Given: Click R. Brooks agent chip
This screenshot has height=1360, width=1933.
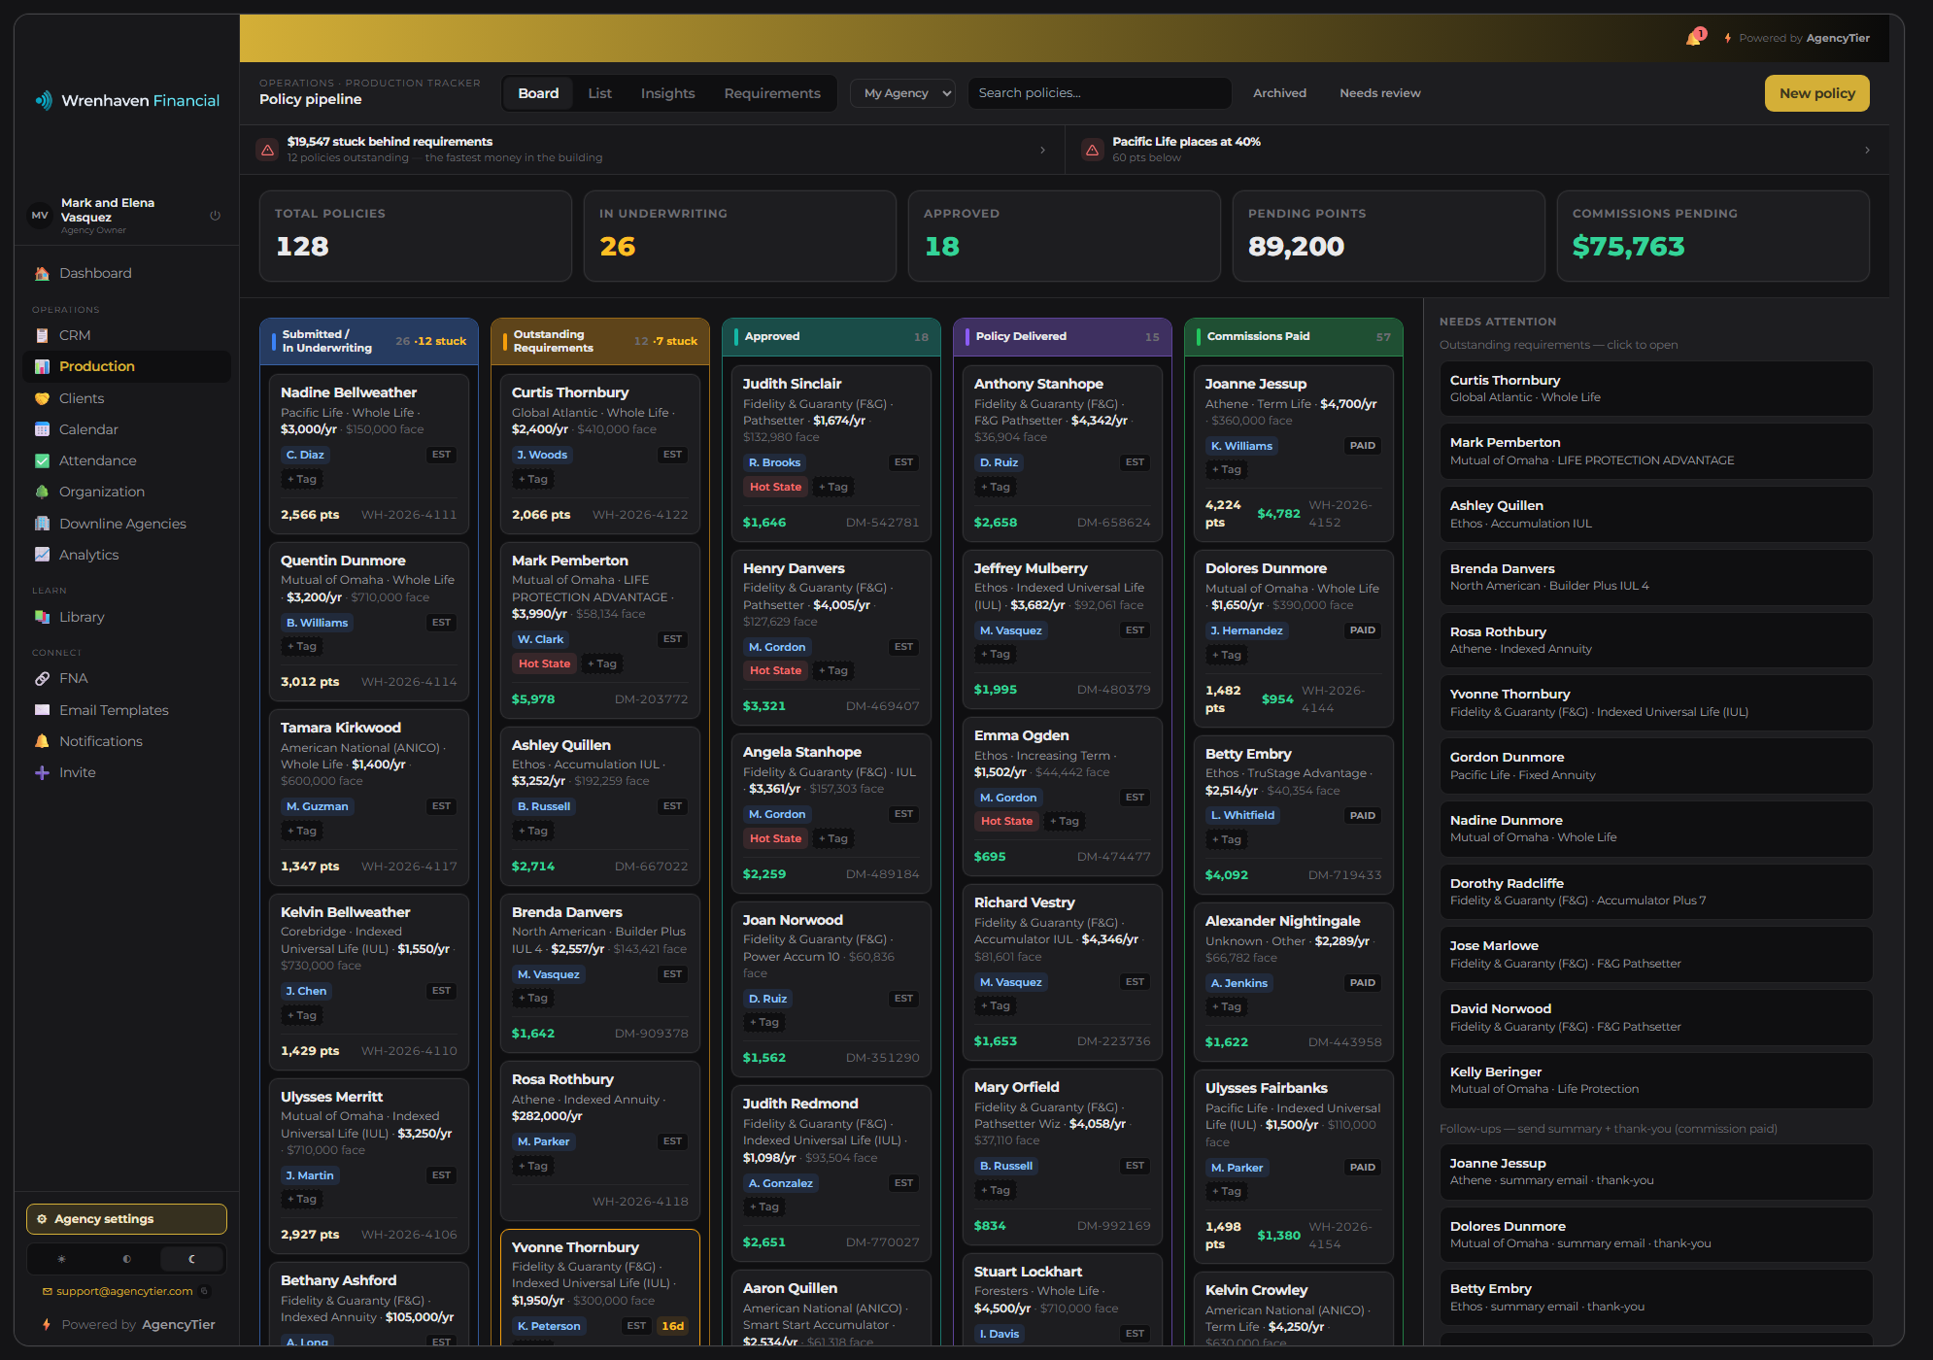Looking at the screenshot, I should pyautogui.click(x=774, y=462).
